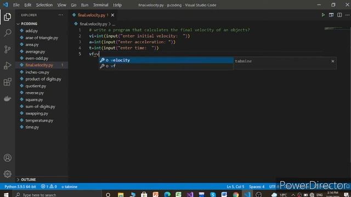The image size is (351, 197).
Task: Click the minimap code overview
Action: pos(333,28)
